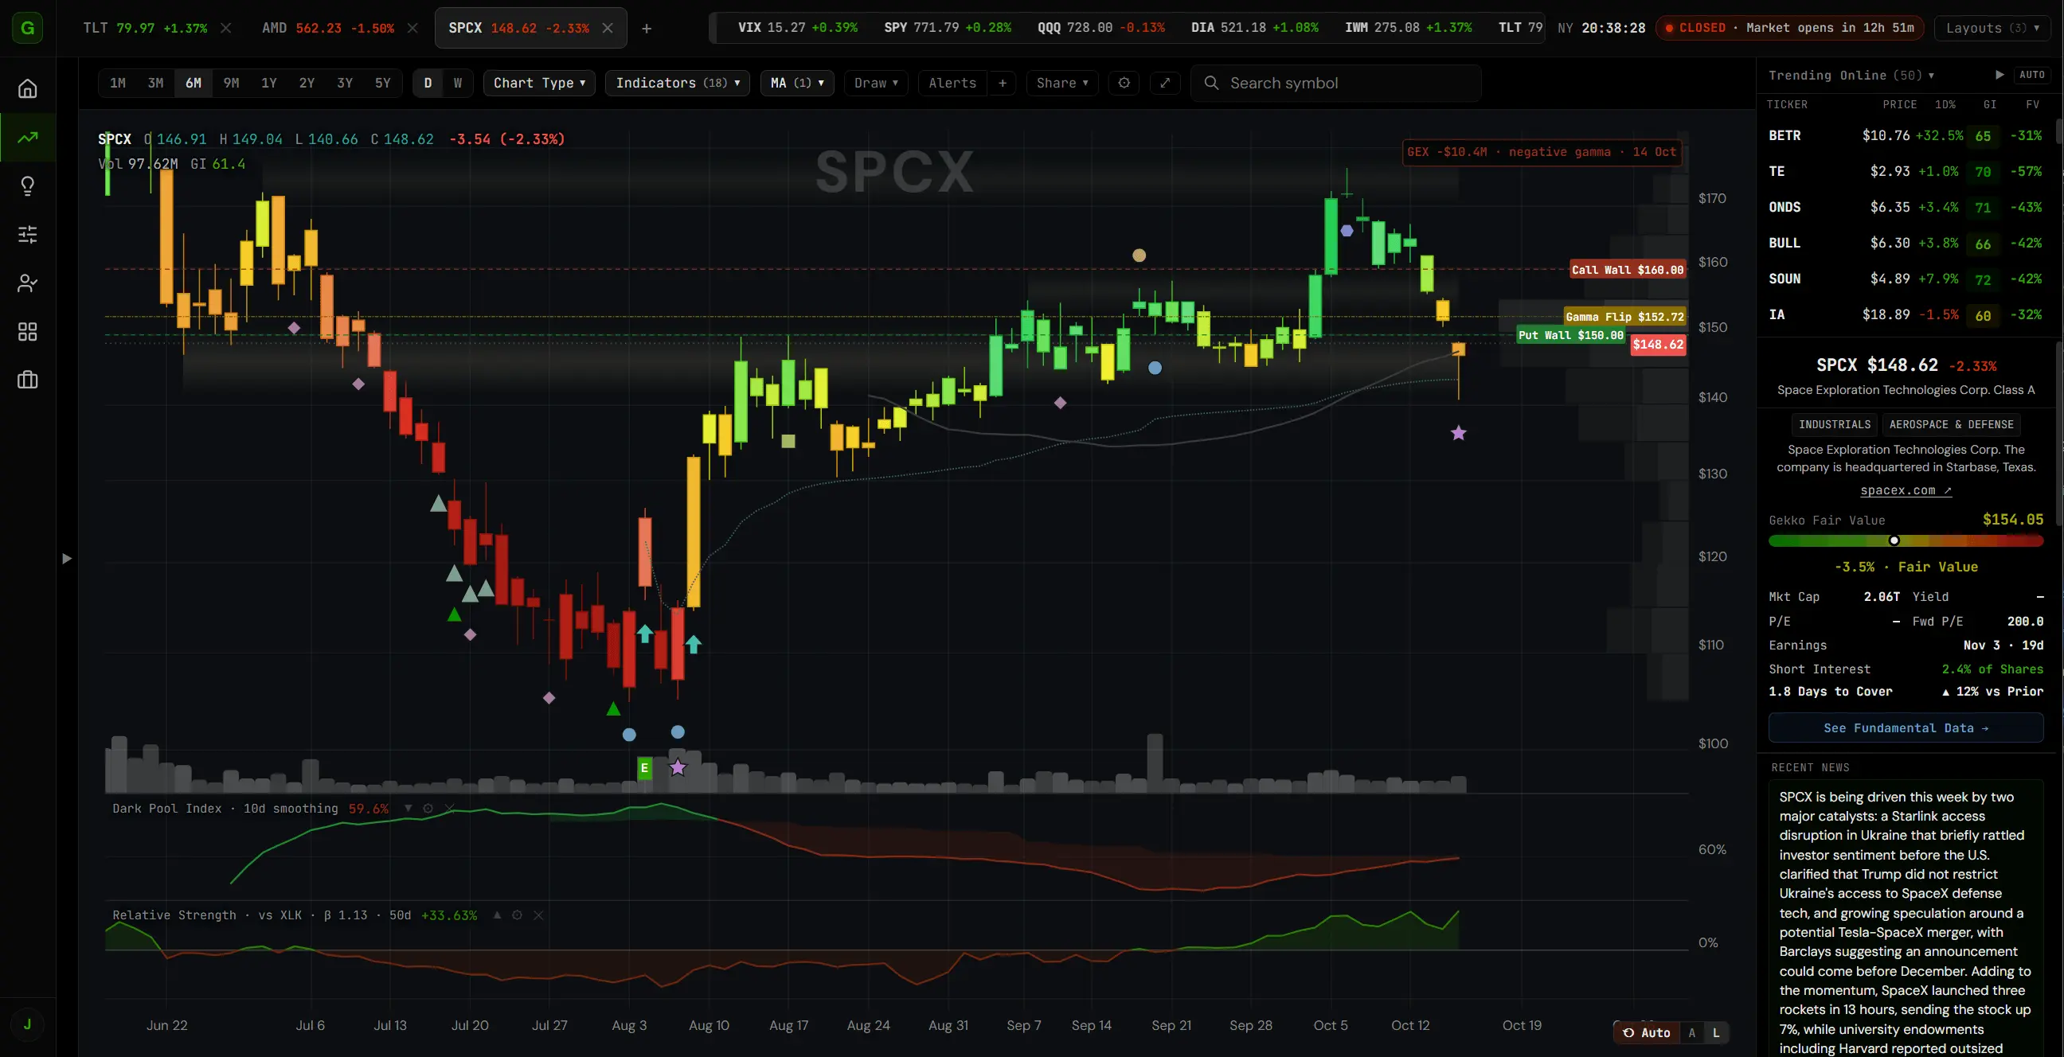Open Dark Pool Index settings gear

point(428,808)
